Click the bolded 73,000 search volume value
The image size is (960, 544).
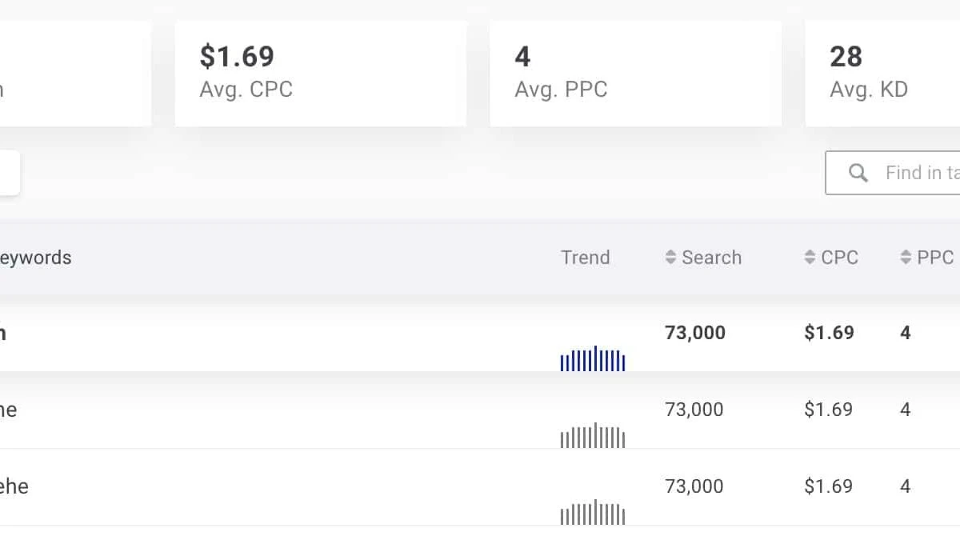click(x=695, y=332)
